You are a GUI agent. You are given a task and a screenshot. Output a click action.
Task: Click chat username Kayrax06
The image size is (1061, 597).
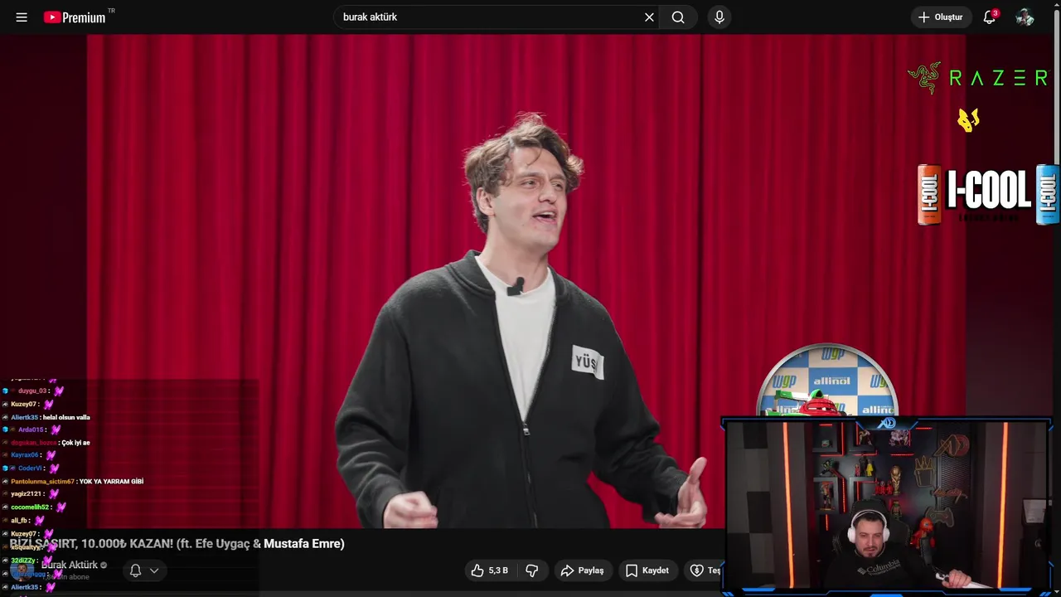(x=24, y=455)
